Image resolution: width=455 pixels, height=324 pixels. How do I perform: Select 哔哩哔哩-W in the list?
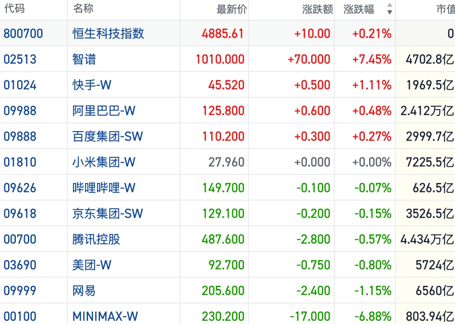pyautogui.click(x=104, y=188)
